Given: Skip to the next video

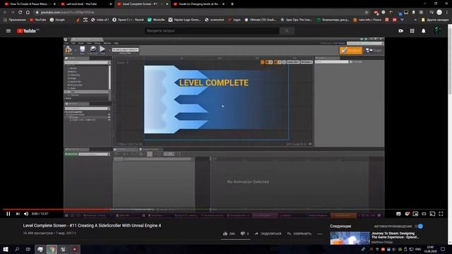Looking at the screenshot, I should pyautogui.click(x=18, y=214).
